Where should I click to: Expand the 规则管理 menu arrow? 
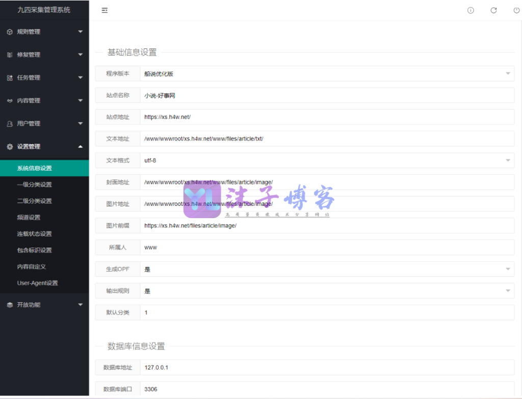[x=80, y=32]
